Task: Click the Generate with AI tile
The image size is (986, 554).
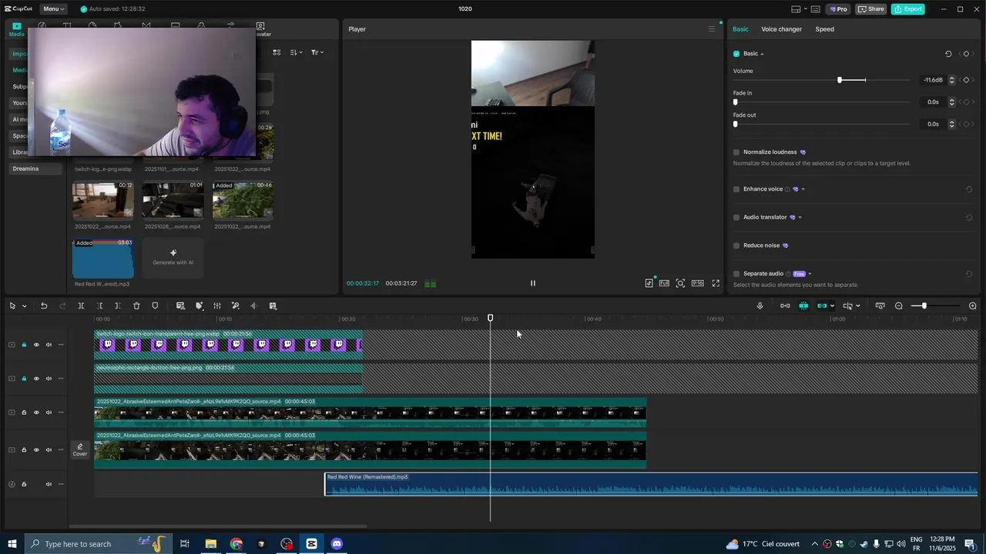Action: point(173,258)
